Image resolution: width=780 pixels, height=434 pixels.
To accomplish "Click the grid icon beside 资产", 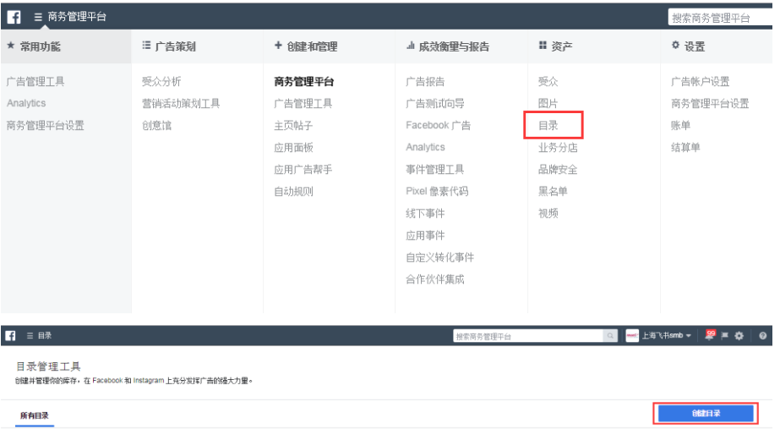I will (543, 46).
